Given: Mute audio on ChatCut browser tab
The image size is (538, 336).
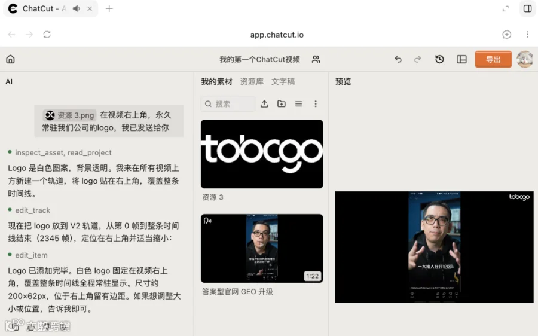Looking at the screenshot, I should click(x=76, y=8).
